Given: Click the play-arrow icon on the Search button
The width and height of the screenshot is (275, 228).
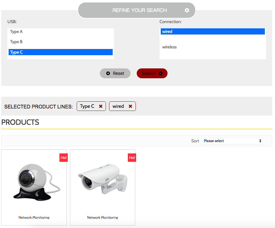Looking at the screenshot, I should click(x=160, y=73).
